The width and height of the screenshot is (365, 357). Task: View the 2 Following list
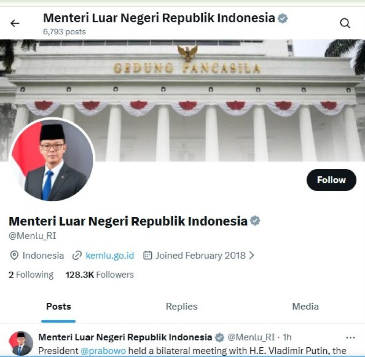(31, 275)
